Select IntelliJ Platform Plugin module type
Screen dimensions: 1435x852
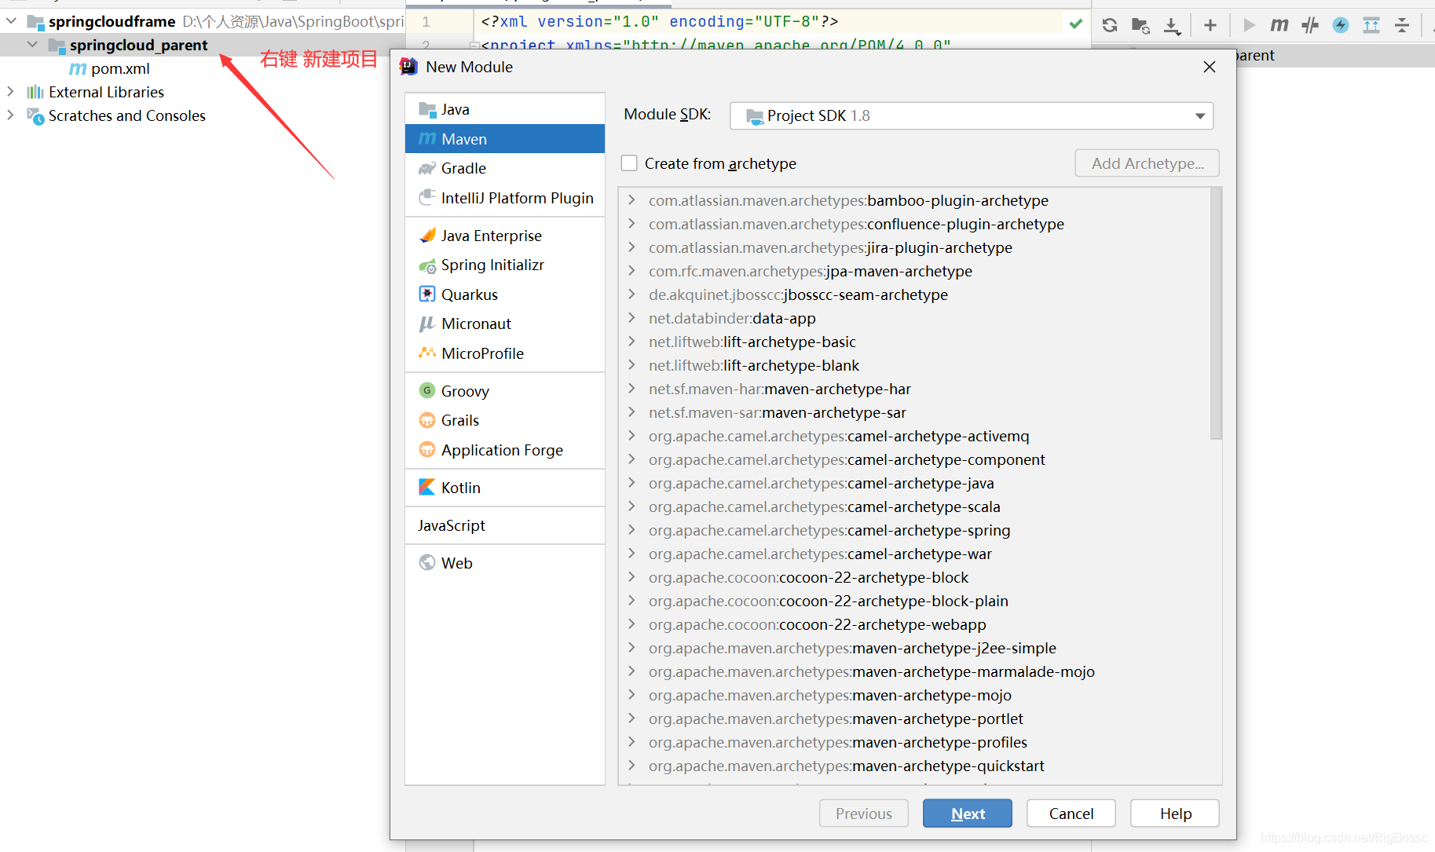pos(505,198)
